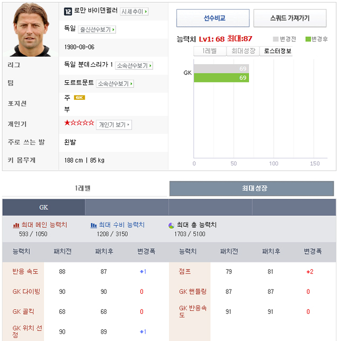Click the 스쿼드 가져가기 button
Viewport: 339px width, 341px height.
pos(290,18)
